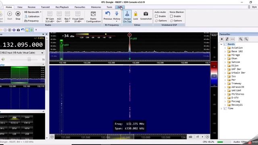Image resolution: width=258 pixels, height=145 pixels.
Task: Click the red-blue waterfall colour scale
Action: (214, 74)
